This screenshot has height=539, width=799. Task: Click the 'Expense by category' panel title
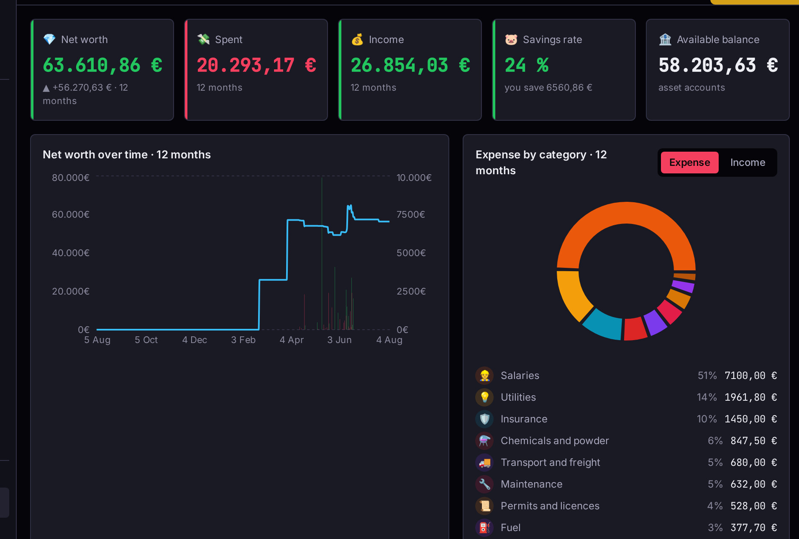[541, 163]
